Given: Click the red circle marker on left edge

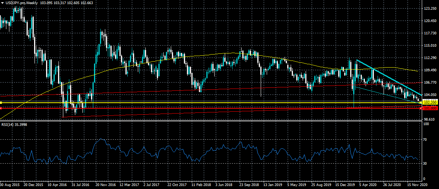Looking at the screenshot, I should pyautogui.click(x=1, y=109).
